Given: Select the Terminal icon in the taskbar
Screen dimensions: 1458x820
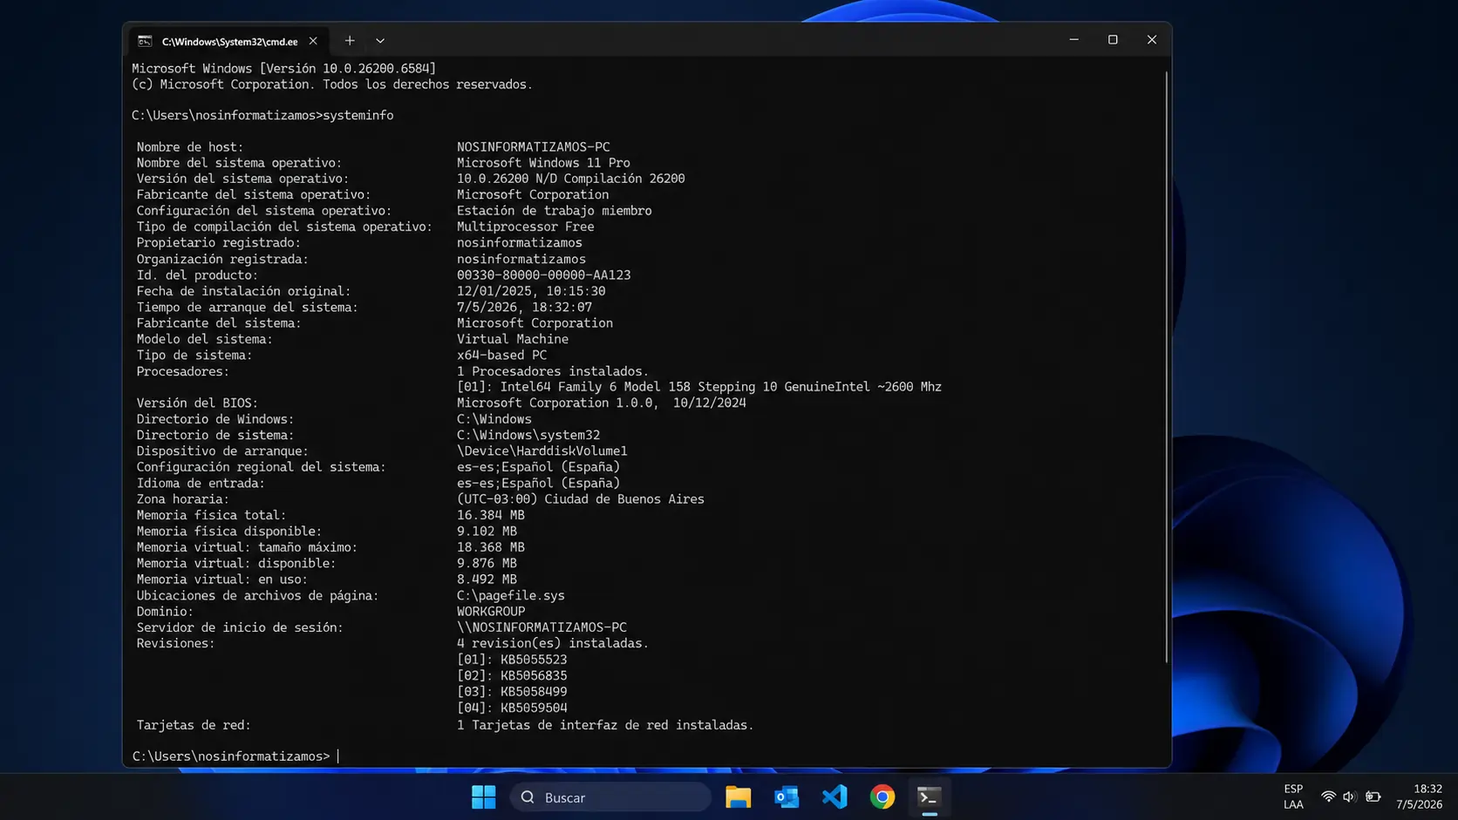Looking at the screenshot, I should tap(930, 796).
